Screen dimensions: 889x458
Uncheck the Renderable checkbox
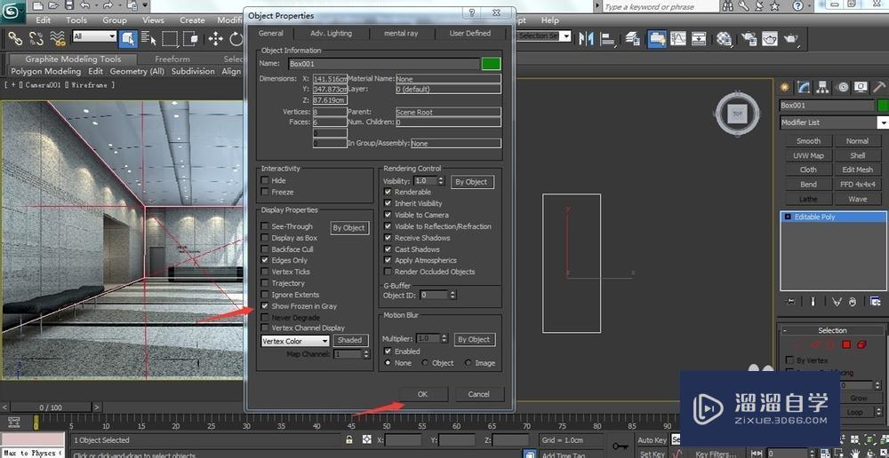(x=388, y=192)
